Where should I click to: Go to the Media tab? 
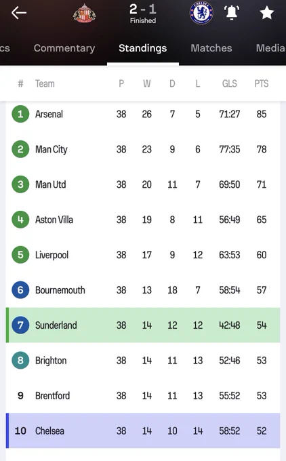[x=270, y=48]
